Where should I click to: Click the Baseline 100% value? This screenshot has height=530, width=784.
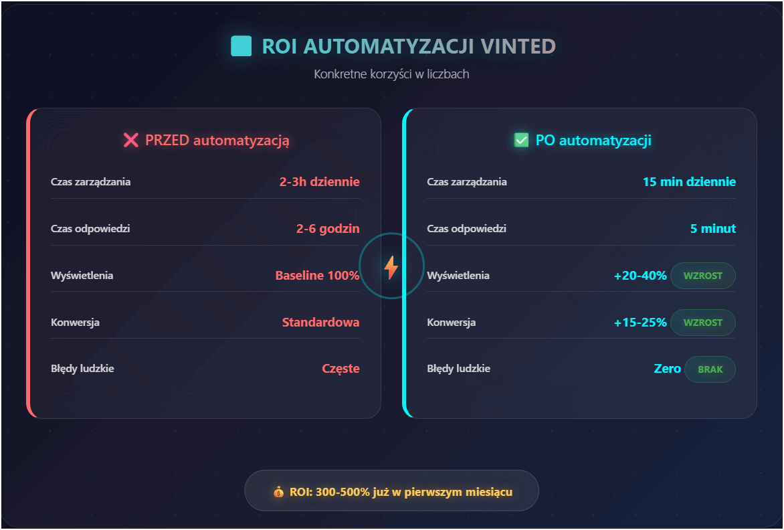click(317, 276)
